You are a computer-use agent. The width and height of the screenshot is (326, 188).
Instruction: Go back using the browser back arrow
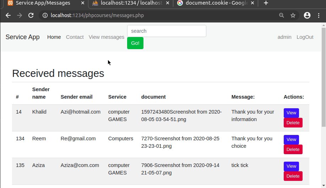coord(8,15)
